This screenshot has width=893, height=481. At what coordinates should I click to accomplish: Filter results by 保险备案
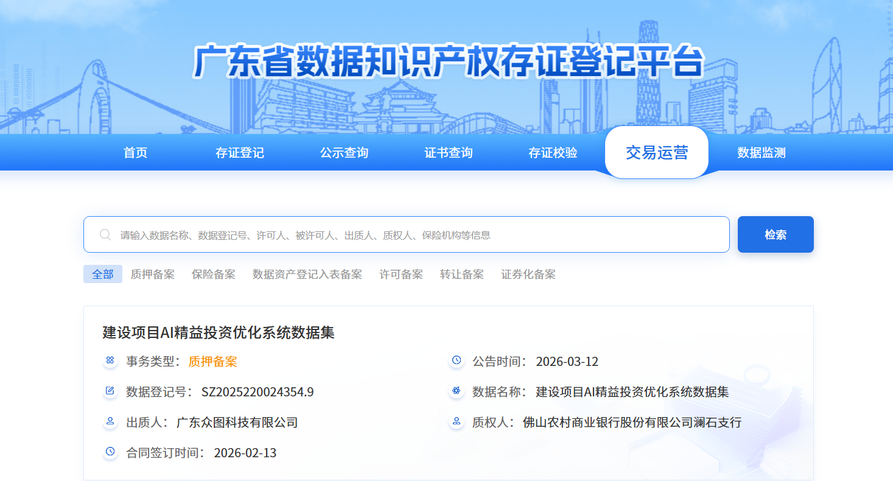point(213,275)
